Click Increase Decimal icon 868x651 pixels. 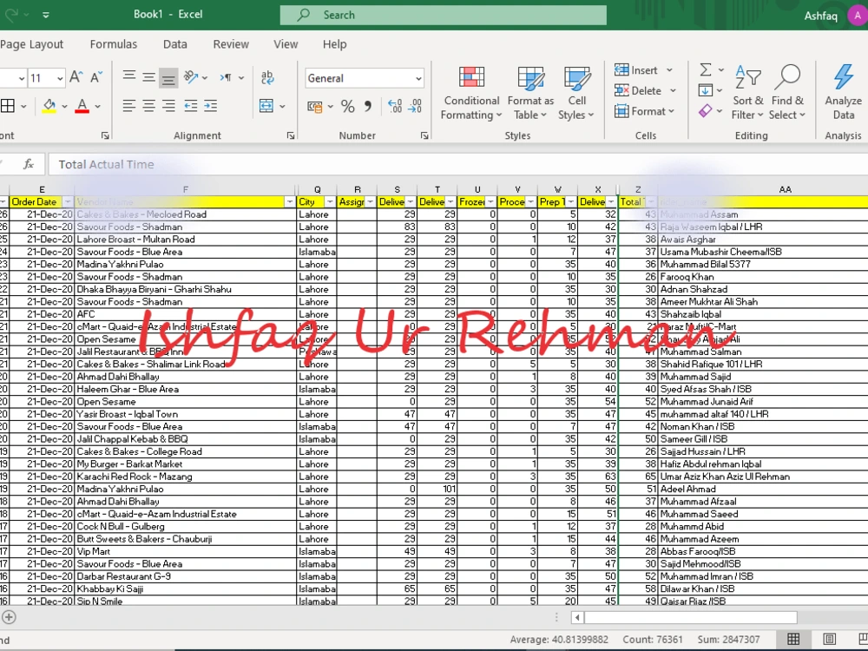[x=395, y=106]
